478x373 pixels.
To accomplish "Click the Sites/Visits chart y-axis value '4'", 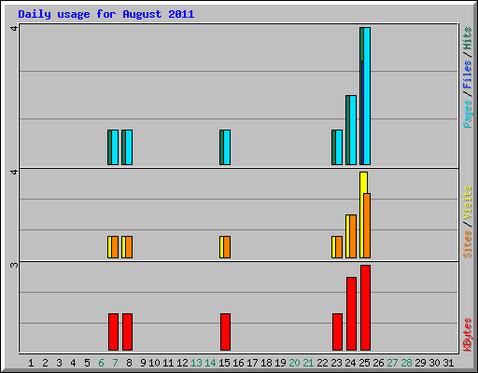I will point(14,172).
